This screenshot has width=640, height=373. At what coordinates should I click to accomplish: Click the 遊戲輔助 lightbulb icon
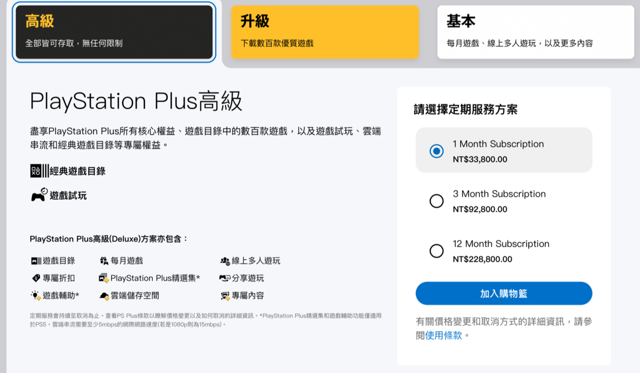(x=36, y=296)
